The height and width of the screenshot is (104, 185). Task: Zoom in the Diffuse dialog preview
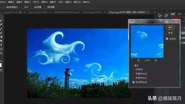[156, 60]
